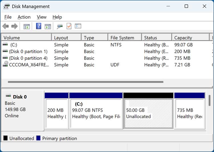Click the Healthy (R... status cell
Image resolution: width=214 pixels, height=152 pixels.
(x=156, y=58)
